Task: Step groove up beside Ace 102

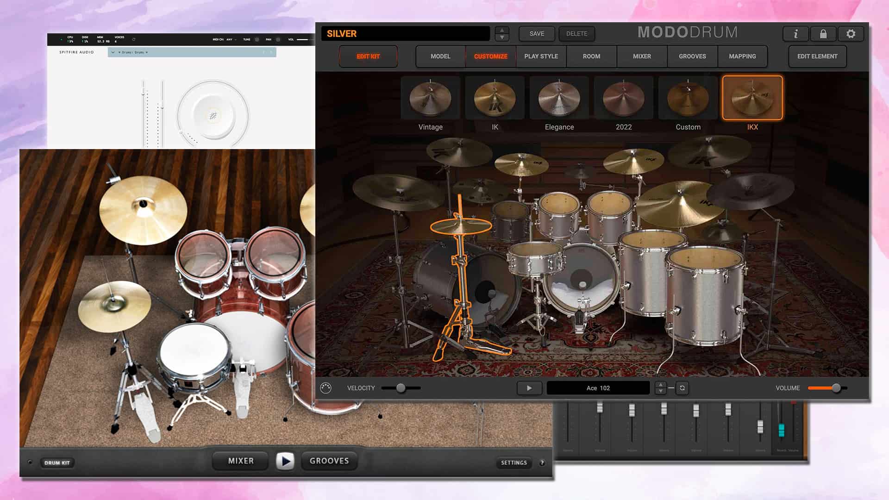Action: [x=661, y=385]
